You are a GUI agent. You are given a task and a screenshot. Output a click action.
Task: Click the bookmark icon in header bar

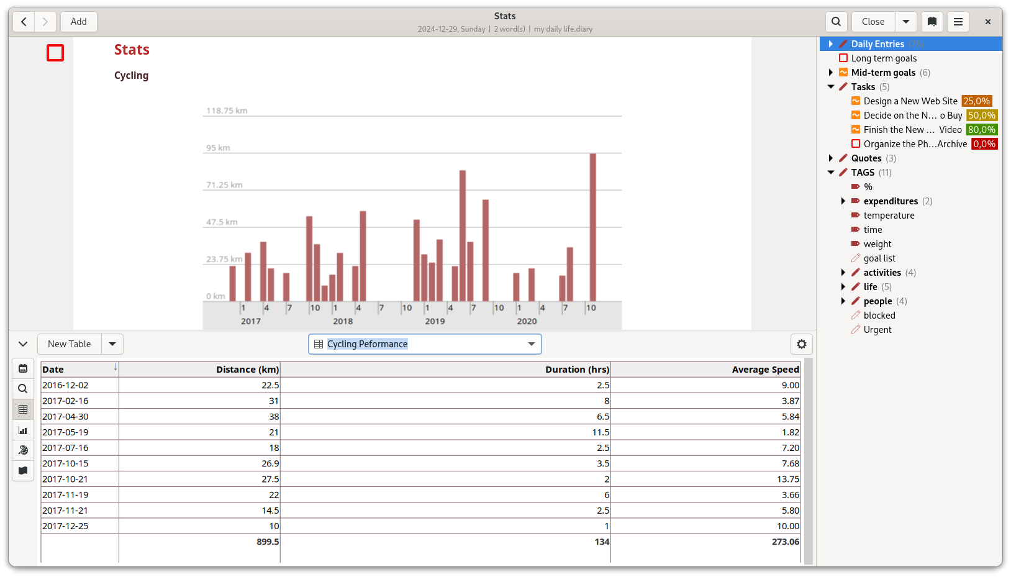pyautogui.click(x=932, y=22)
